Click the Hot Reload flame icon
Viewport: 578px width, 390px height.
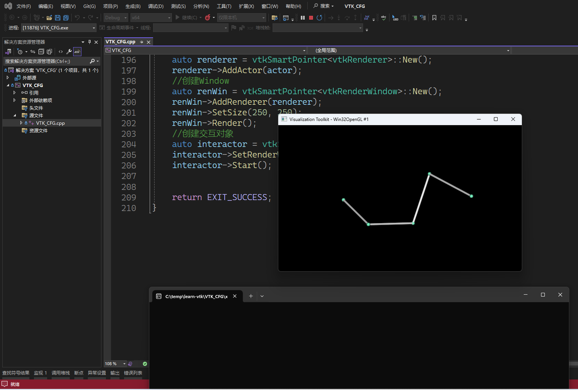pos(208,18)
